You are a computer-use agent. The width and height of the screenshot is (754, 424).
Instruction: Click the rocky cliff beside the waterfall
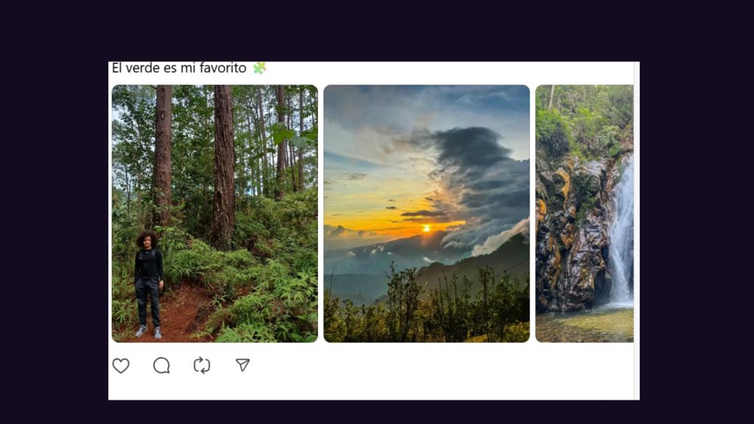571,236
